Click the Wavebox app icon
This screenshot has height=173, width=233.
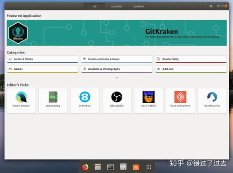85,97
